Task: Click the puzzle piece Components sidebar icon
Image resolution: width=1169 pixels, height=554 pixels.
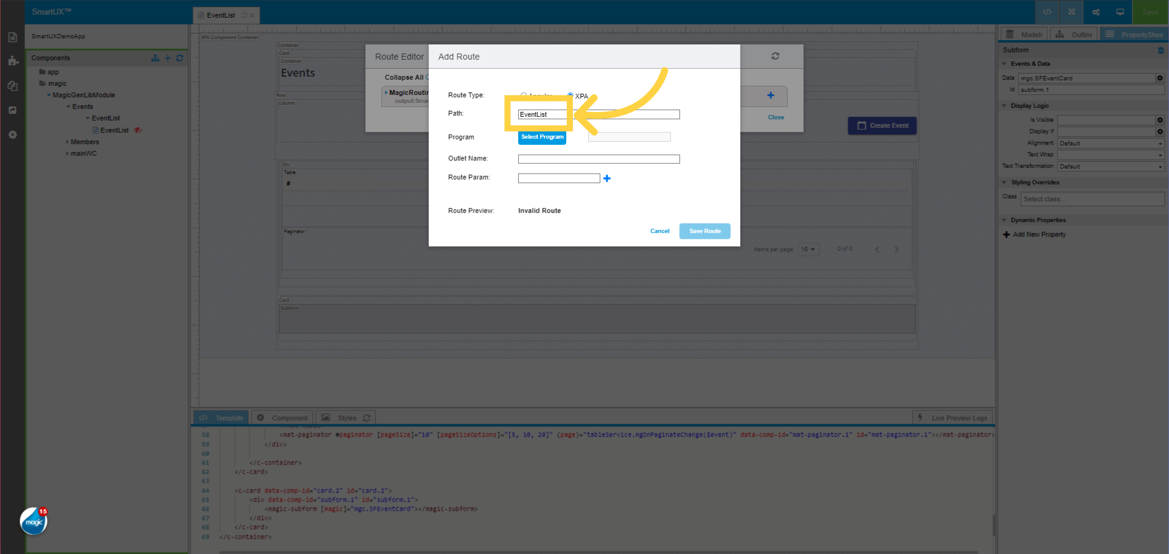Action: pos(12,61)
